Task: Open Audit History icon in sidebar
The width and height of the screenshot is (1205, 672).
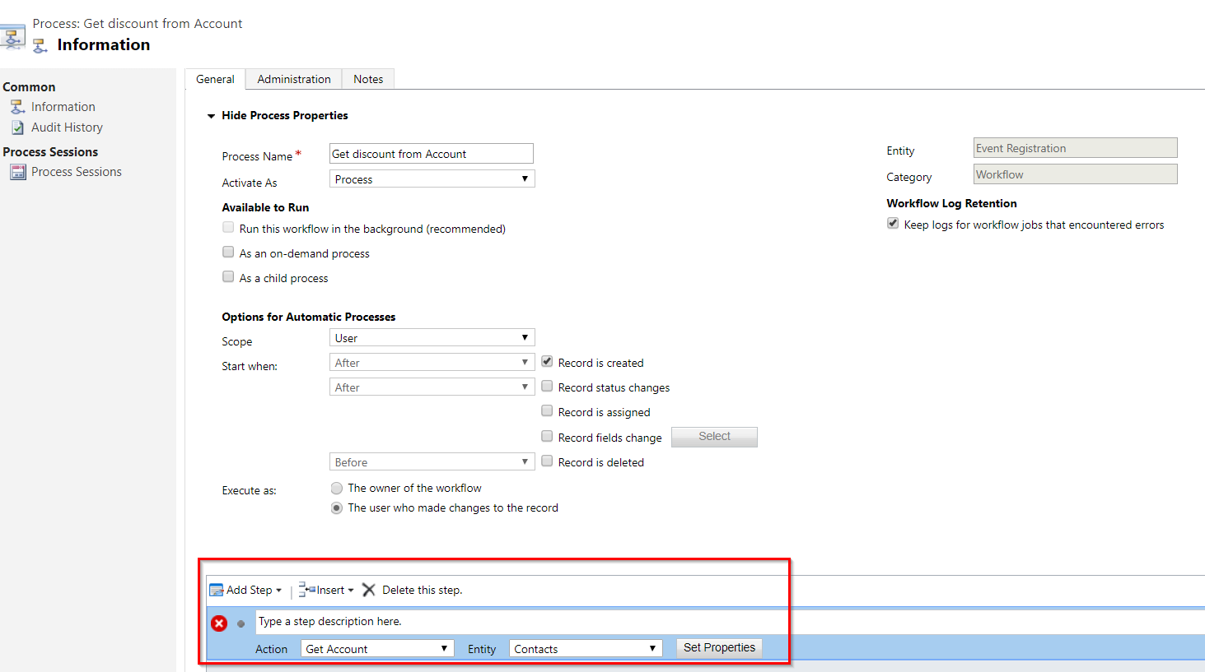Action: [17, 127]
